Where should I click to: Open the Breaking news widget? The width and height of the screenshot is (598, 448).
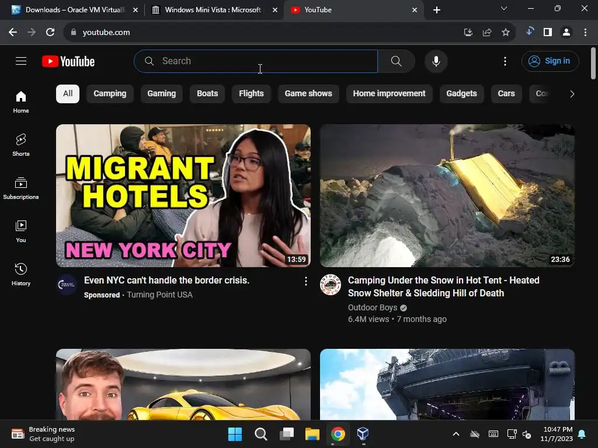coord(43,434)
